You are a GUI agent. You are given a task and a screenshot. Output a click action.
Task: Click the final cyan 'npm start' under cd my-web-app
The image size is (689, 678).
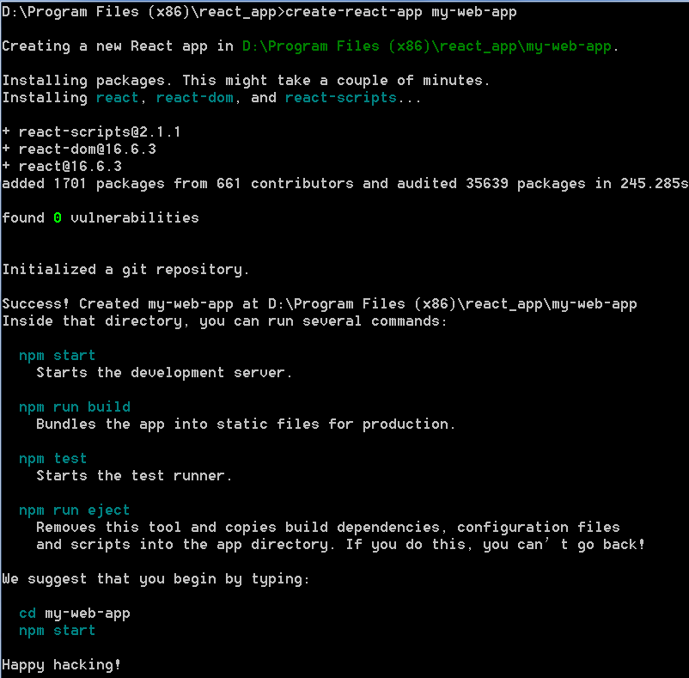pos(57,631)
